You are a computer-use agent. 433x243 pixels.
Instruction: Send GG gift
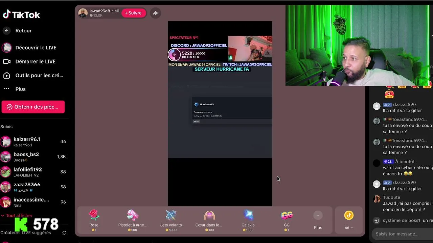coord(287,220)
